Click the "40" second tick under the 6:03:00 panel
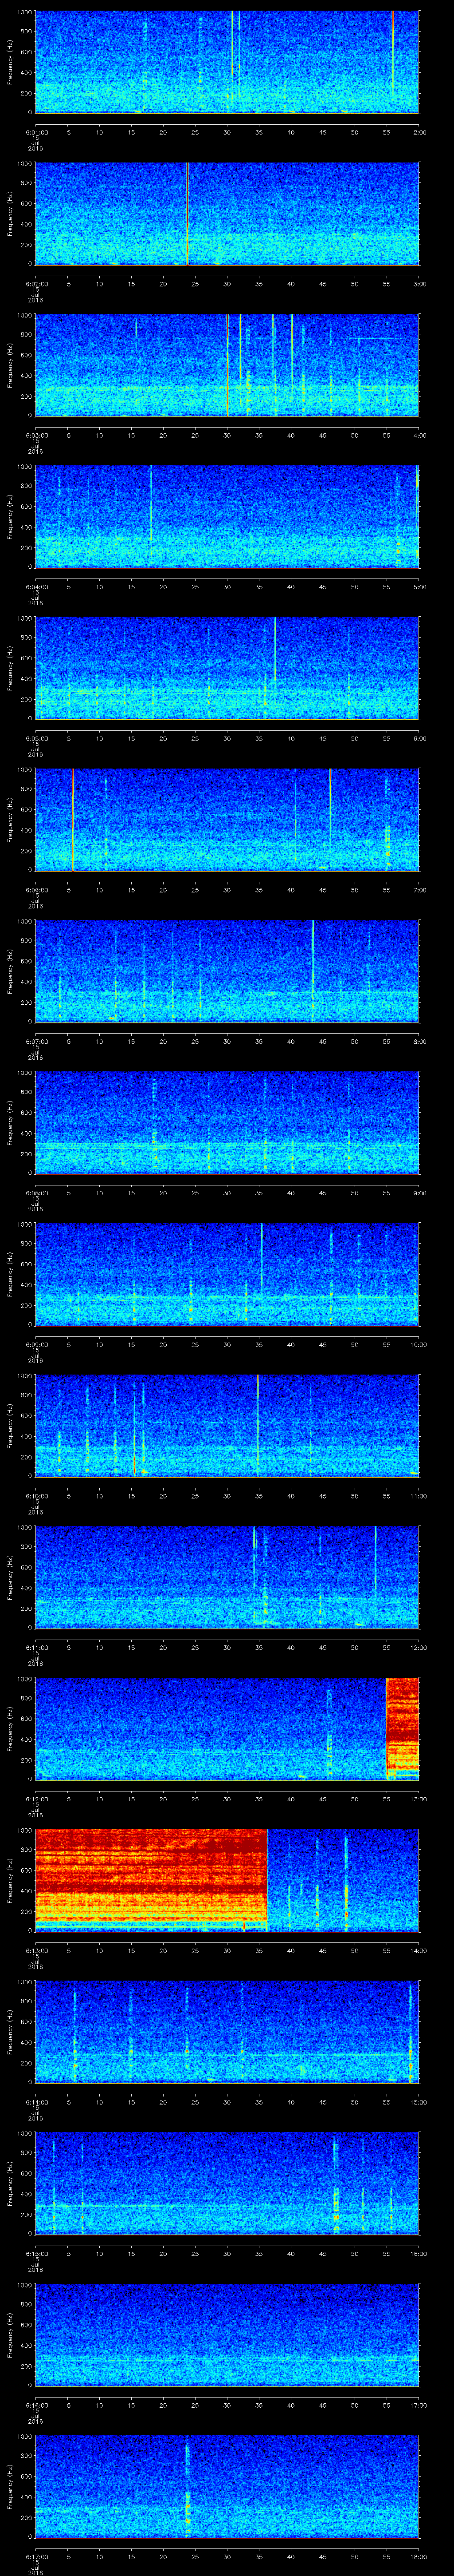 pyautogui.click(x=291, y=435)
